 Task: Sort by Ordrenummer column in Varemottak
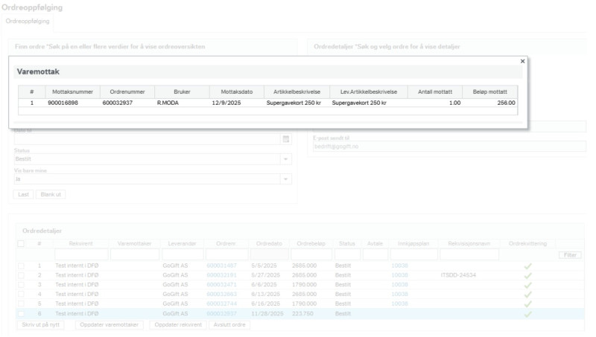(127, 92)
